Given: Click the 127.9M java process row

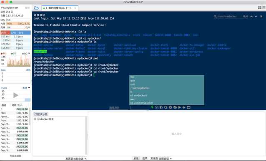Looking at the screenshot, I should 15,44.
